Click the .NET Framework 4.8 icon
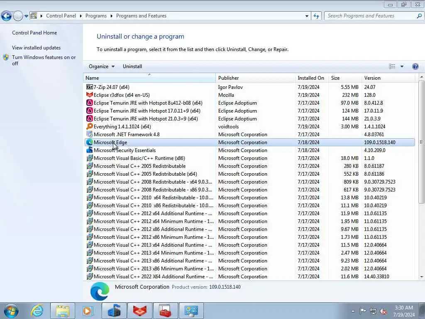The image size is (425, 319). (90, 134)
